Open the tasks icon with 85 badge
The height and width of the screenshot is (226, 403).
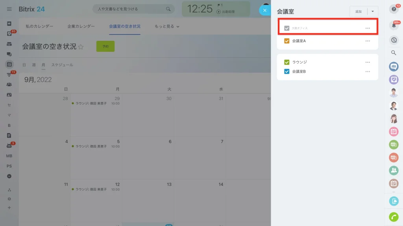click(9, 34)
